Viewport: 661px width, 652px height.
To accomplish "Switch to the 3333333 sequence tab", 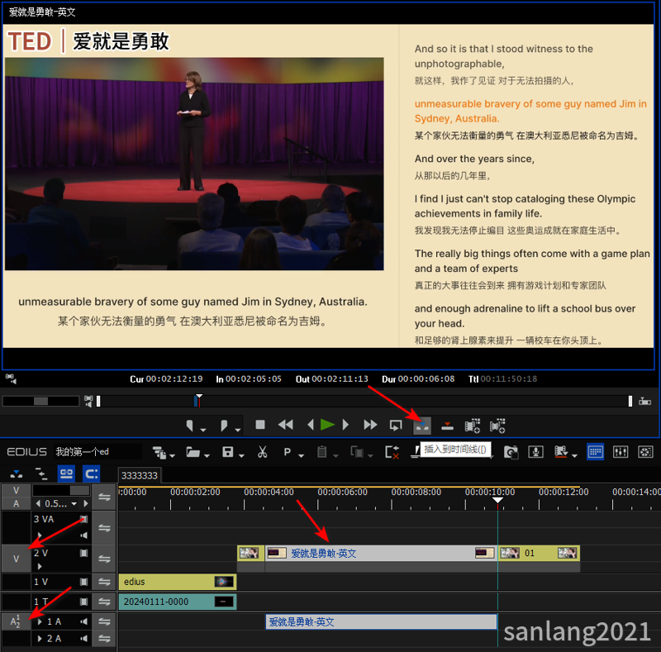I will coord(140,476).
